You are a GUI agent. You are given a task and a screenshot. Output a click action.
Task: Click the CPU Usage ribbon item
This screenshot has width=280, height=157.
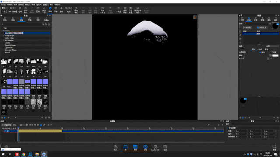point(13,10)
